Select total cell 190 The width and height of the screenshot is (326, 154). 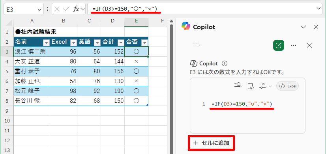pyautogui.click(x=113, y=91)
